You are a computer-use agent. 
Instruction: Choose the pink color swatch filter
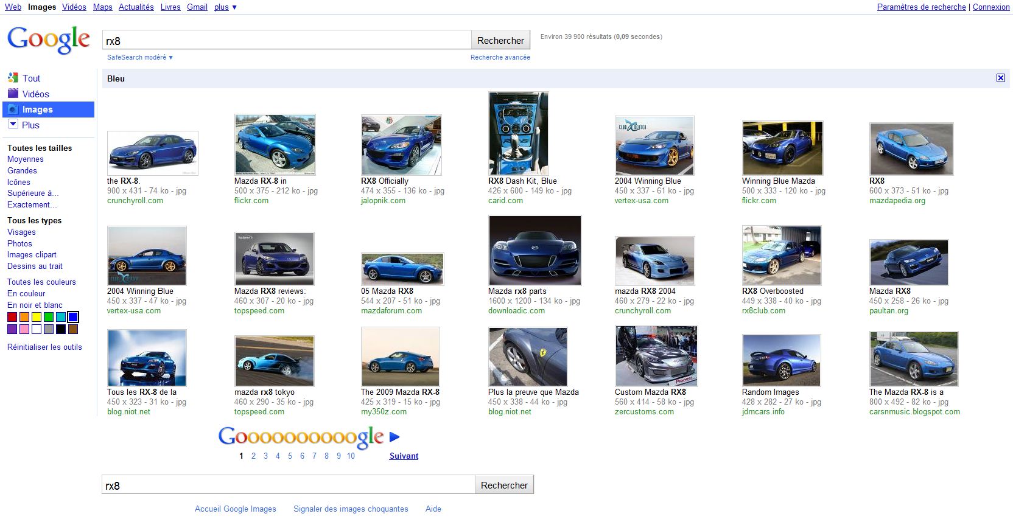[24, 329]
